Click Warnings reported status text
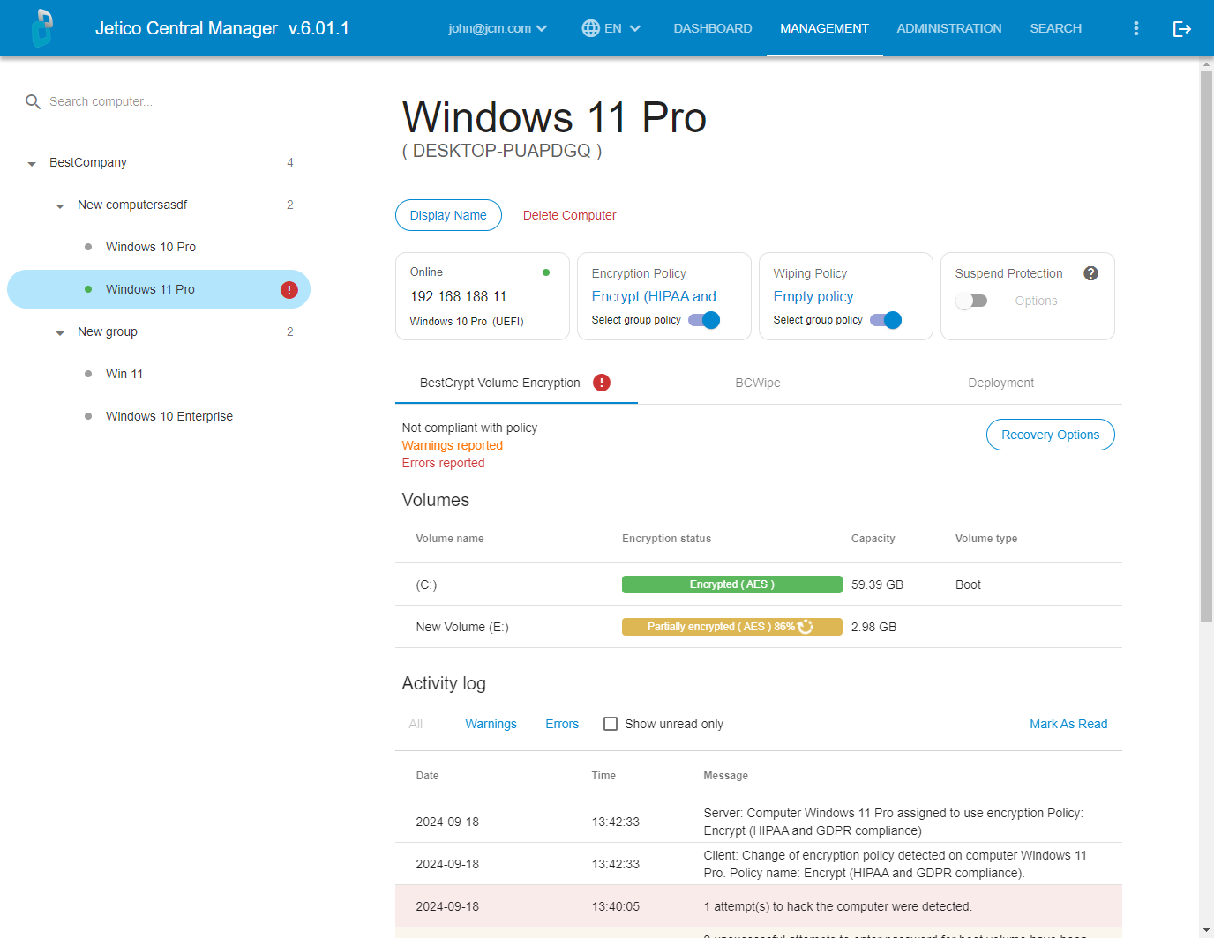The image size is (1214, 938). 453,445
